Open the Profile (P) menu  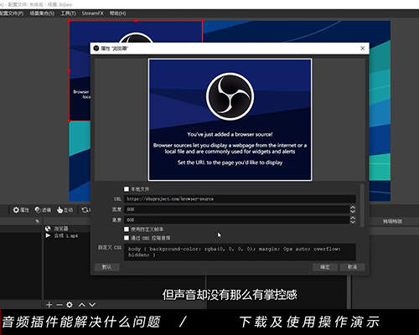[x=11, y=13]
